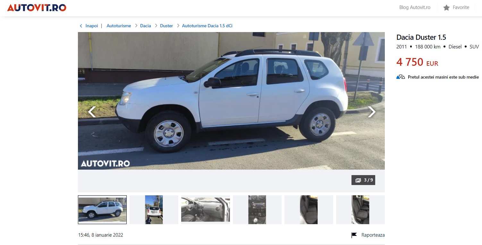Click the Favorite star icon
Screen dimensions: 482x245
[446, 7]
